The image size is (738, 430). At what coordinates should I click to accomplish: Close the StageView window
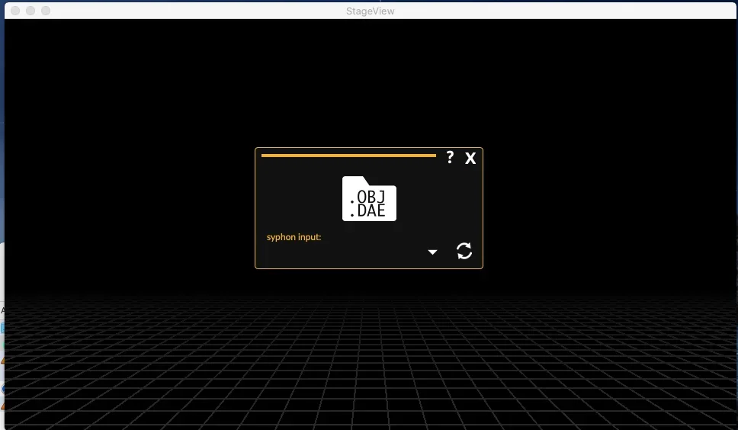tap(15, 11)
